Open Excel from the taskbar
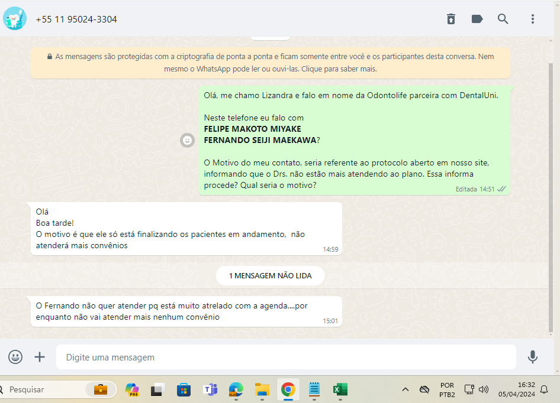The width and height of the screenshot is (560, 403). click(340, 389)
